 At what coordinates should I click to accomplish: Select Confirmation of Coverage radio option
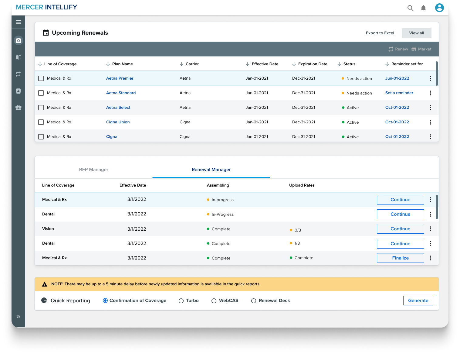click(x=105, y=301)
